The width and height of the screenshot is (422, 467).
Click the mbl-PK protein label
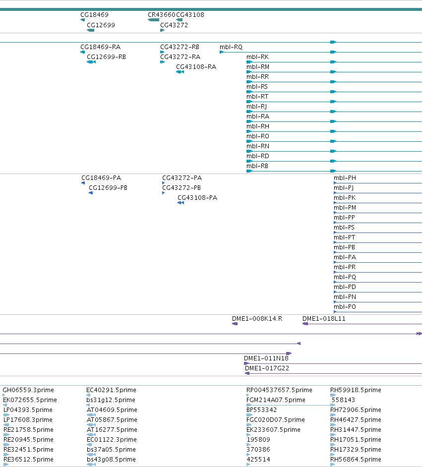tap(345, 198)
